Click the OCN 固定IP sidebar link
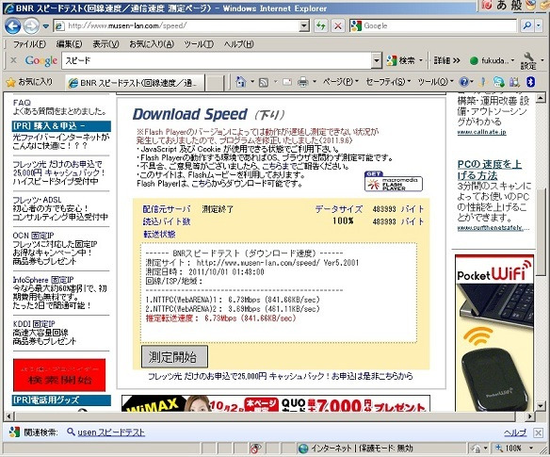This screenshot has height=457, width=550. click(33, 236)
